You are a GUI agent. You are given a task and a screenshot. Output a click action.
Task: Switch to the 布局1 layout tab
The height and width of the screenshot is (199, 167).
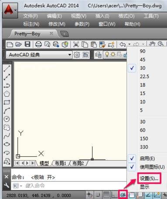pyautogui.click(x=61, y=163)
